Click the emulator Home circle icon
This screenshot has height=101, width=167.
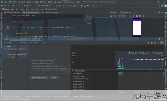point(130,16)
